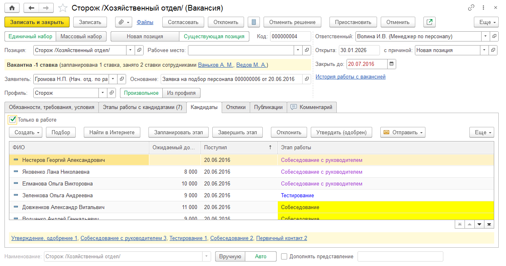Expand the "Ответственный" dropdown list
This screenshot has width=506, height=266.
(x=485, y=37)
